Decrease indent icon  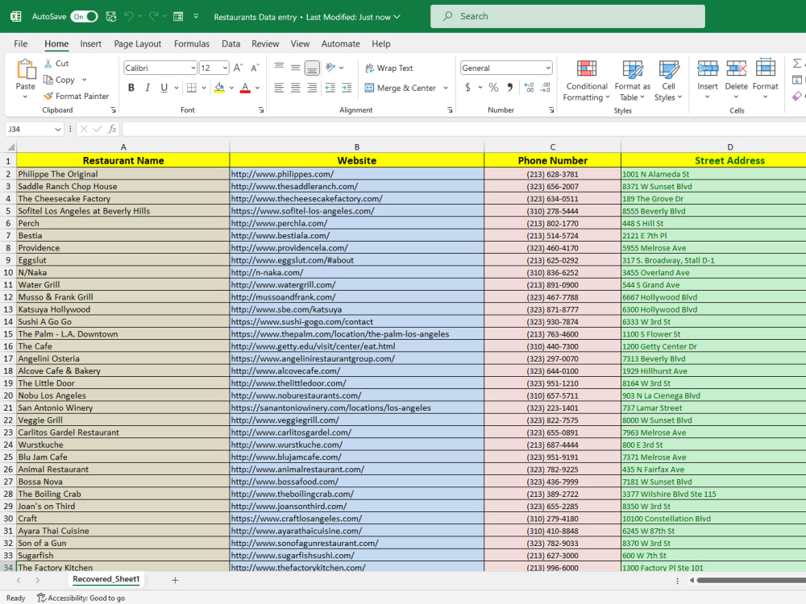point(330,88)
